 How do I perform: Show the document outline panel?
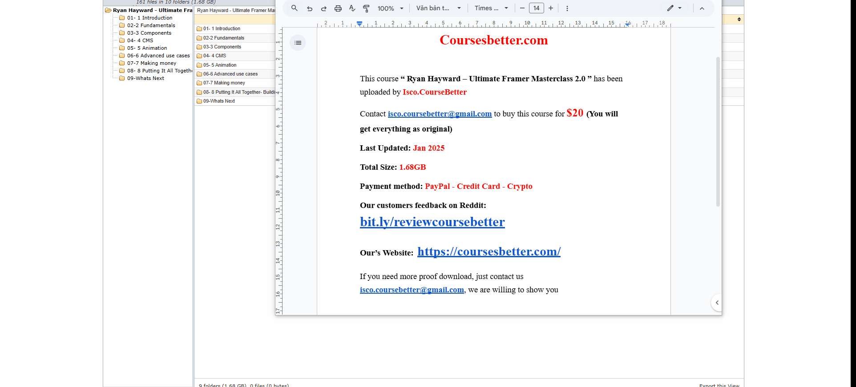point(298,43)
